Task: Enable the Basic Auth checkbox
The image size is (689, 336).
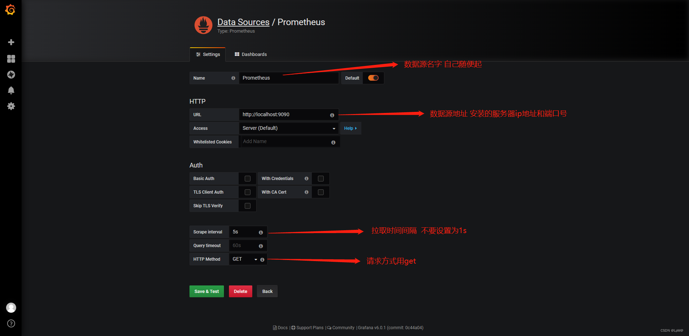Action: tap(248, 179)
